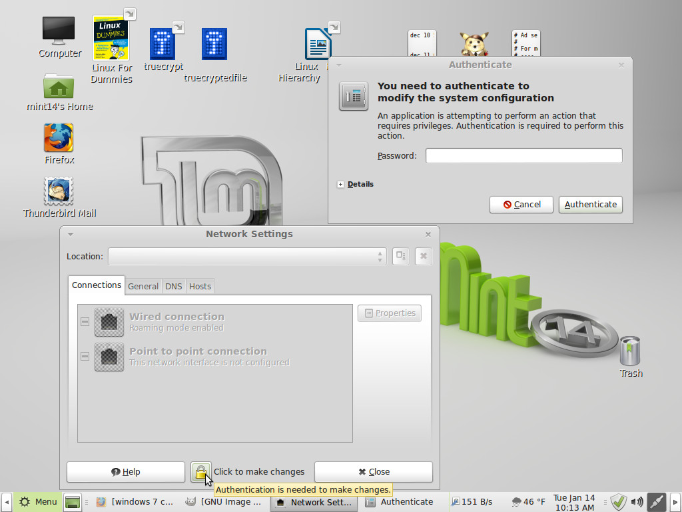Click the volume speaker tray icon
The image size is (682, 512).
[637, 501]
